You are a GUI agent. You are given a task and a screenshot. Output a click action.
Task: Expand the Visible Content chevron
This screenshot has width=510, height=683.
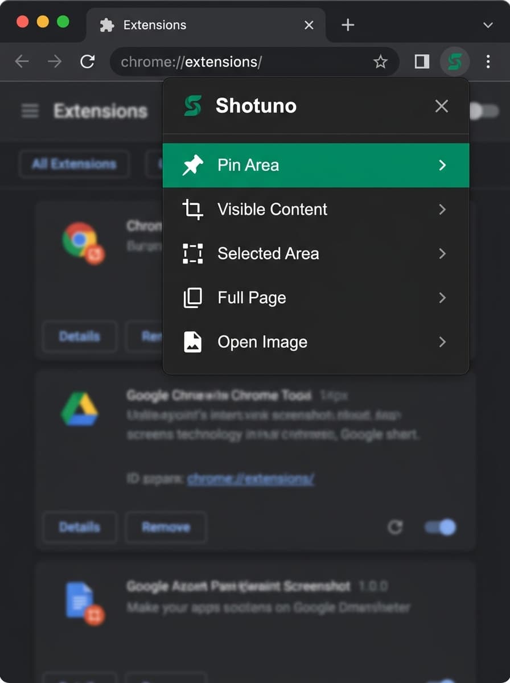coord(442,209)
